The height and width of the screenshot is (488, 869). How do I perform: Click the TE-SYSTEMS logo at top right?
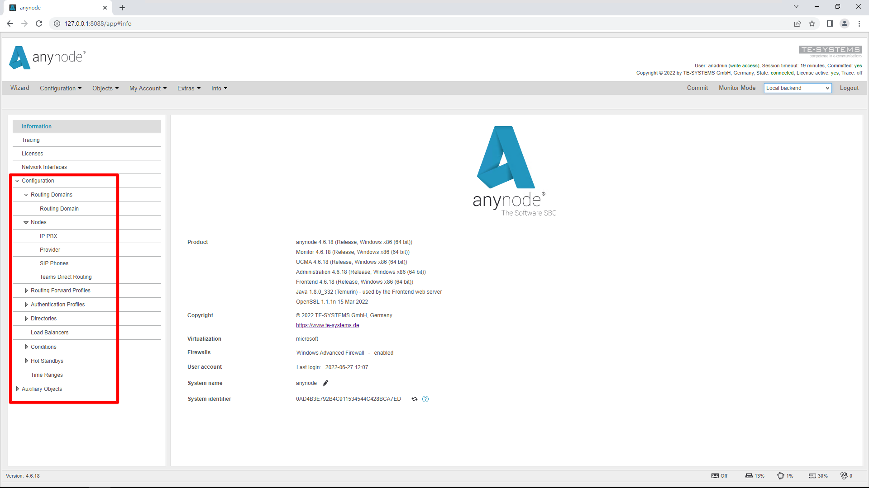[x=831, y=51]
